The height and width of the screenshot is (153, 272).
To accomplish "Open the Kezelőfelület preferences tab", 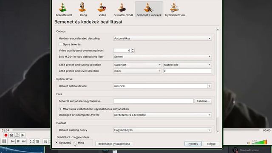I will click(64, 9).
